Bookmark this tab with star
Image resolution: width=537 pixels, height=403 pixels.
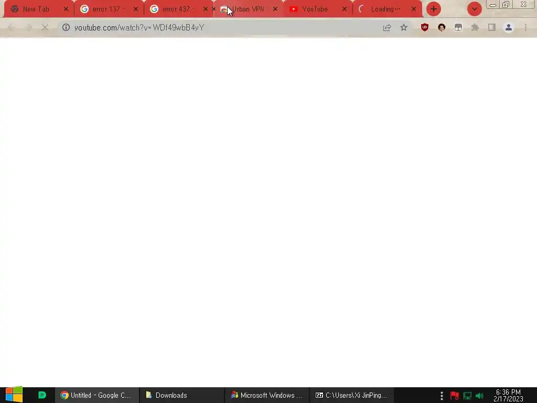[x=404, y=27]
